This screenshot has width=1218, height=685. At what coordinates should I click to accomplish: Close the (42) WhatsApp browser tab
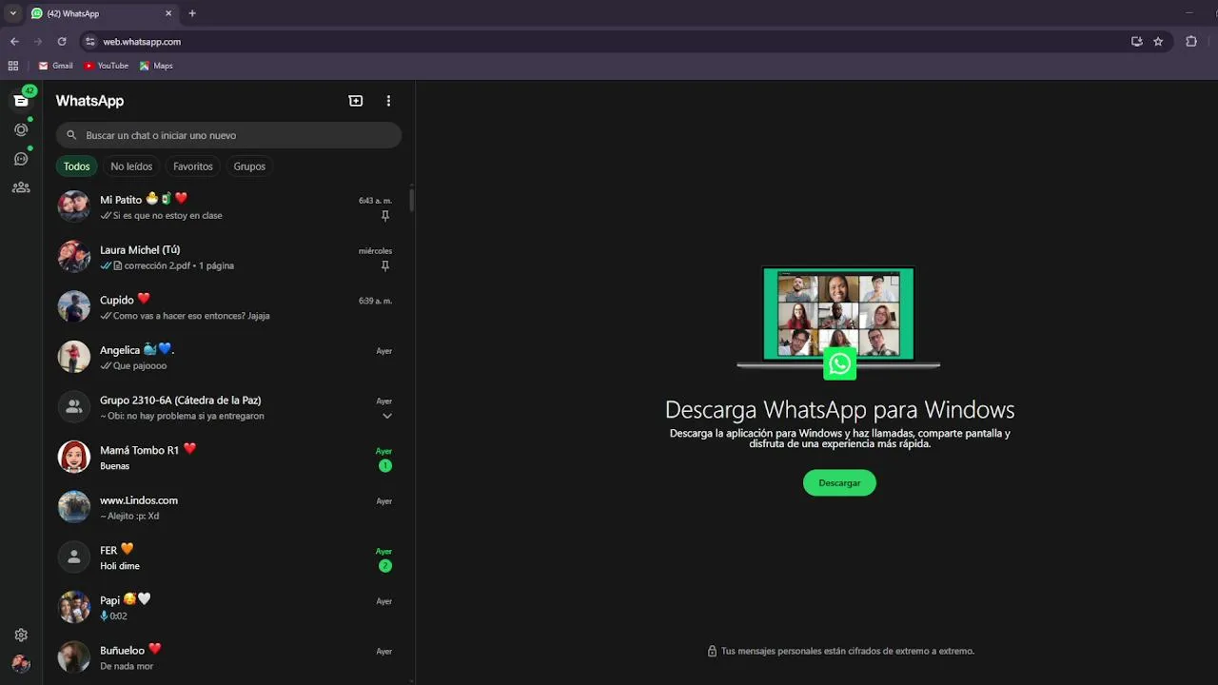pyautogui.click(x=168, y=13)
